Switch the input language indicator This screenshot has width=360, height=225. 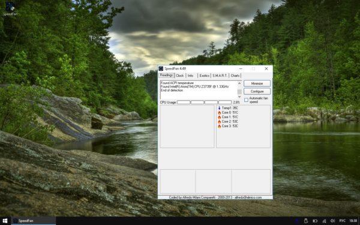pos(342,221)
